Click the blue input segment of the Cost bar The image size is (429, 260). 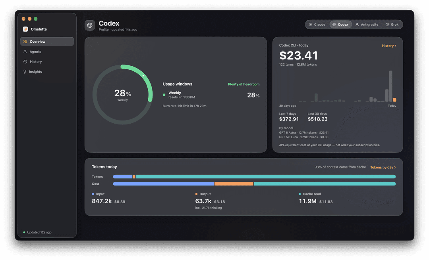click(x=163, y=184)
